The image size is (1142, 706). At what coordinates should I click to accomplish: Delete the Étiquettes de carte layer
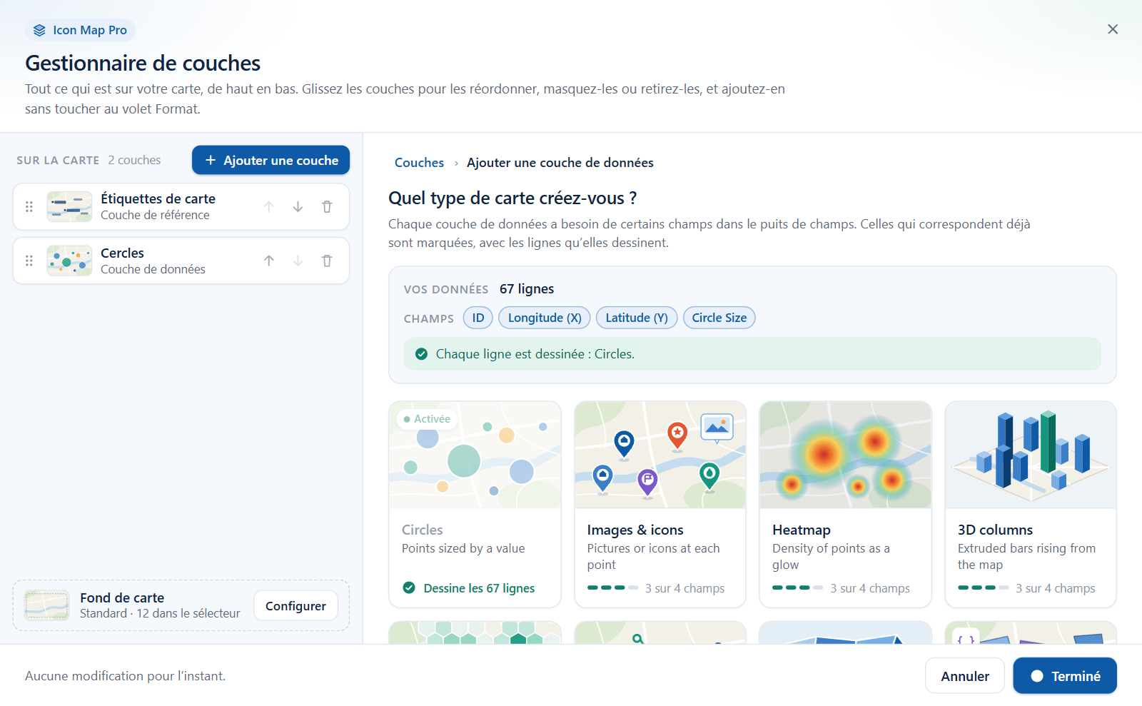tap(327, 207)
